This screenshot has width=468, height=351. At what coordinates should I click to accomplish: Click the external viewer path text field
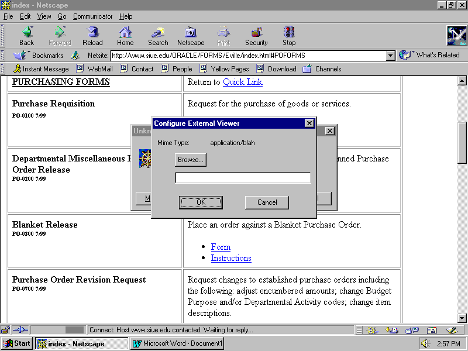pyautogui.click(x=243, y=178)
